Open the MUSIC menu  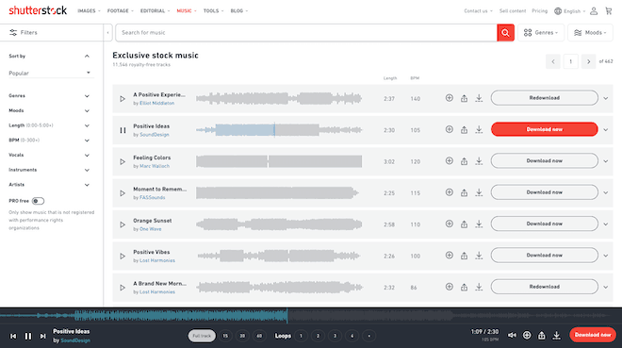(187, 11)
